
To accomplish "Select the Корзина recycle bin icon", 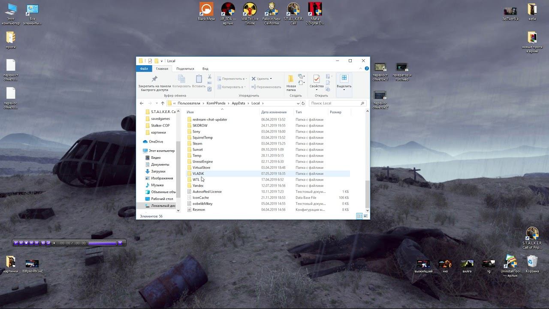I will point(532,264).
